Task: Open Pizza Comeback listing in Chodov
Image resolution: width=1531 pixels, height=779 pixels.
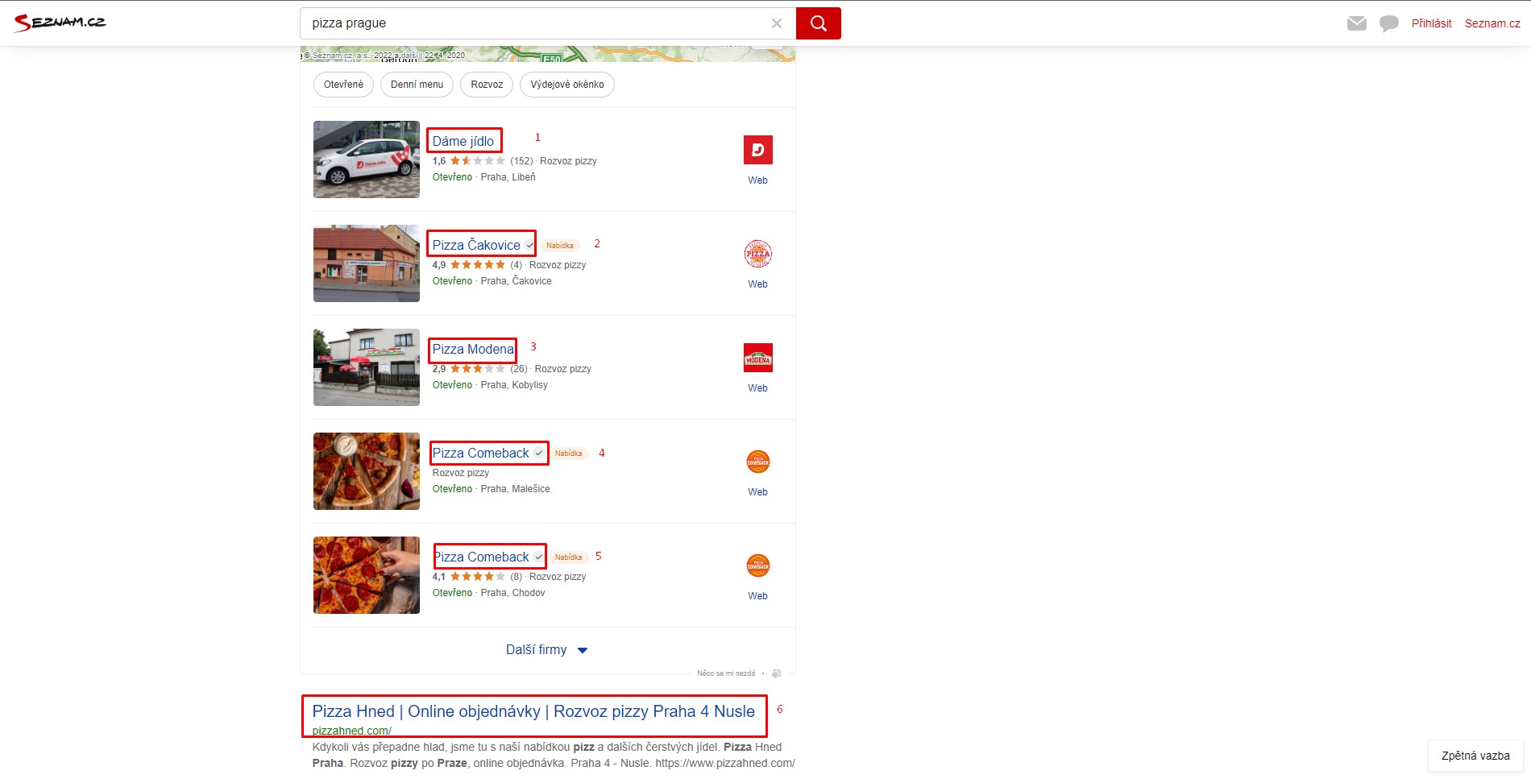Action: pos(482,557)
